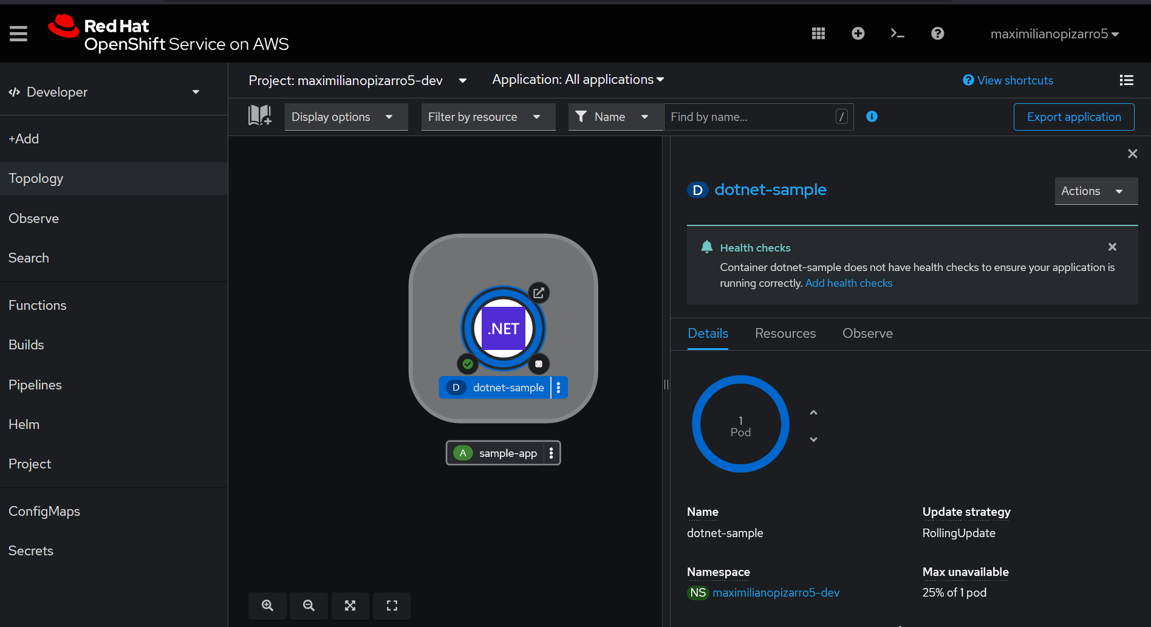Open the maximilianopizarro5-dev namespace link
This screenshot has height=627, width=1151.
[x=776, y=592]
